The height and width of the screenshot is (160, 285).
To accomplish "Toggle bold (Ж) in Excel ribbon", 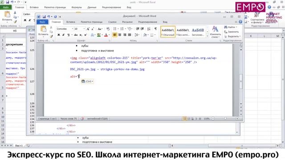I will click(x=25, y=20).
